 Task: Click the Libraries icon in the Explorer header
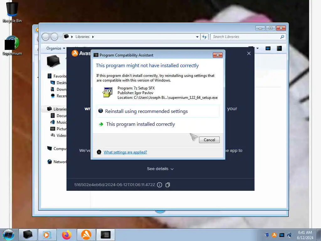(53, 61)
